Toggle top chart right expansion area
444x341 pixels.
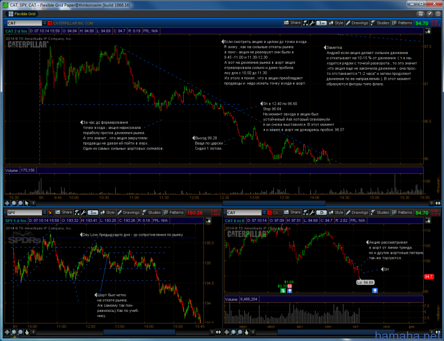tap(438, 203)
